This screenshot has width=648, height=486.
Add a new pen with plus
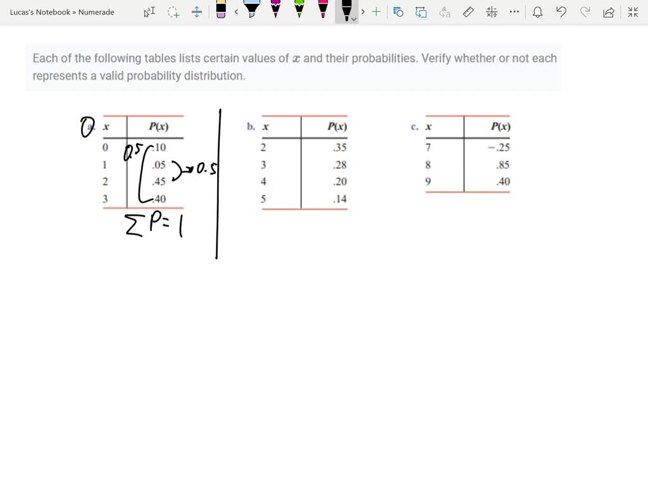tap(376, 12)
